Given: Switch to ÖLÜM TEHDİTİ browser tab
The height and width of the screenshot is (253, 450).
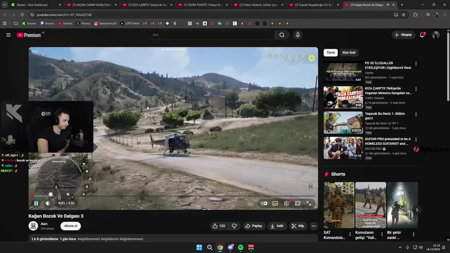Looking at the screenshot, I should pos(203,5).
